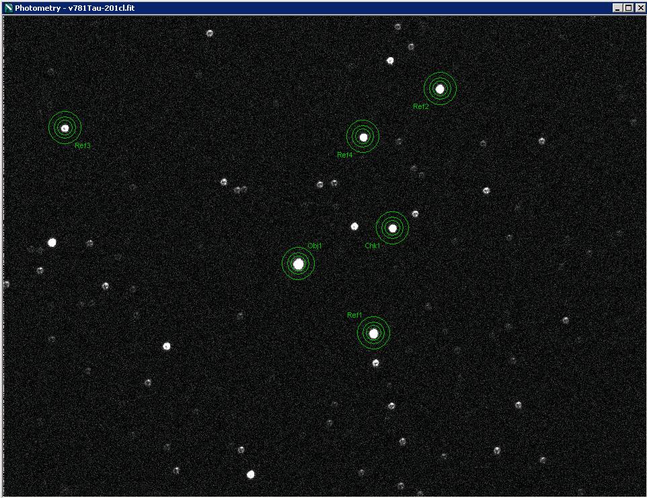The height and width of the screenshot is (498, 647).
Task: Click the bright unmarked star near the left edge
Action: coord(52,242)
